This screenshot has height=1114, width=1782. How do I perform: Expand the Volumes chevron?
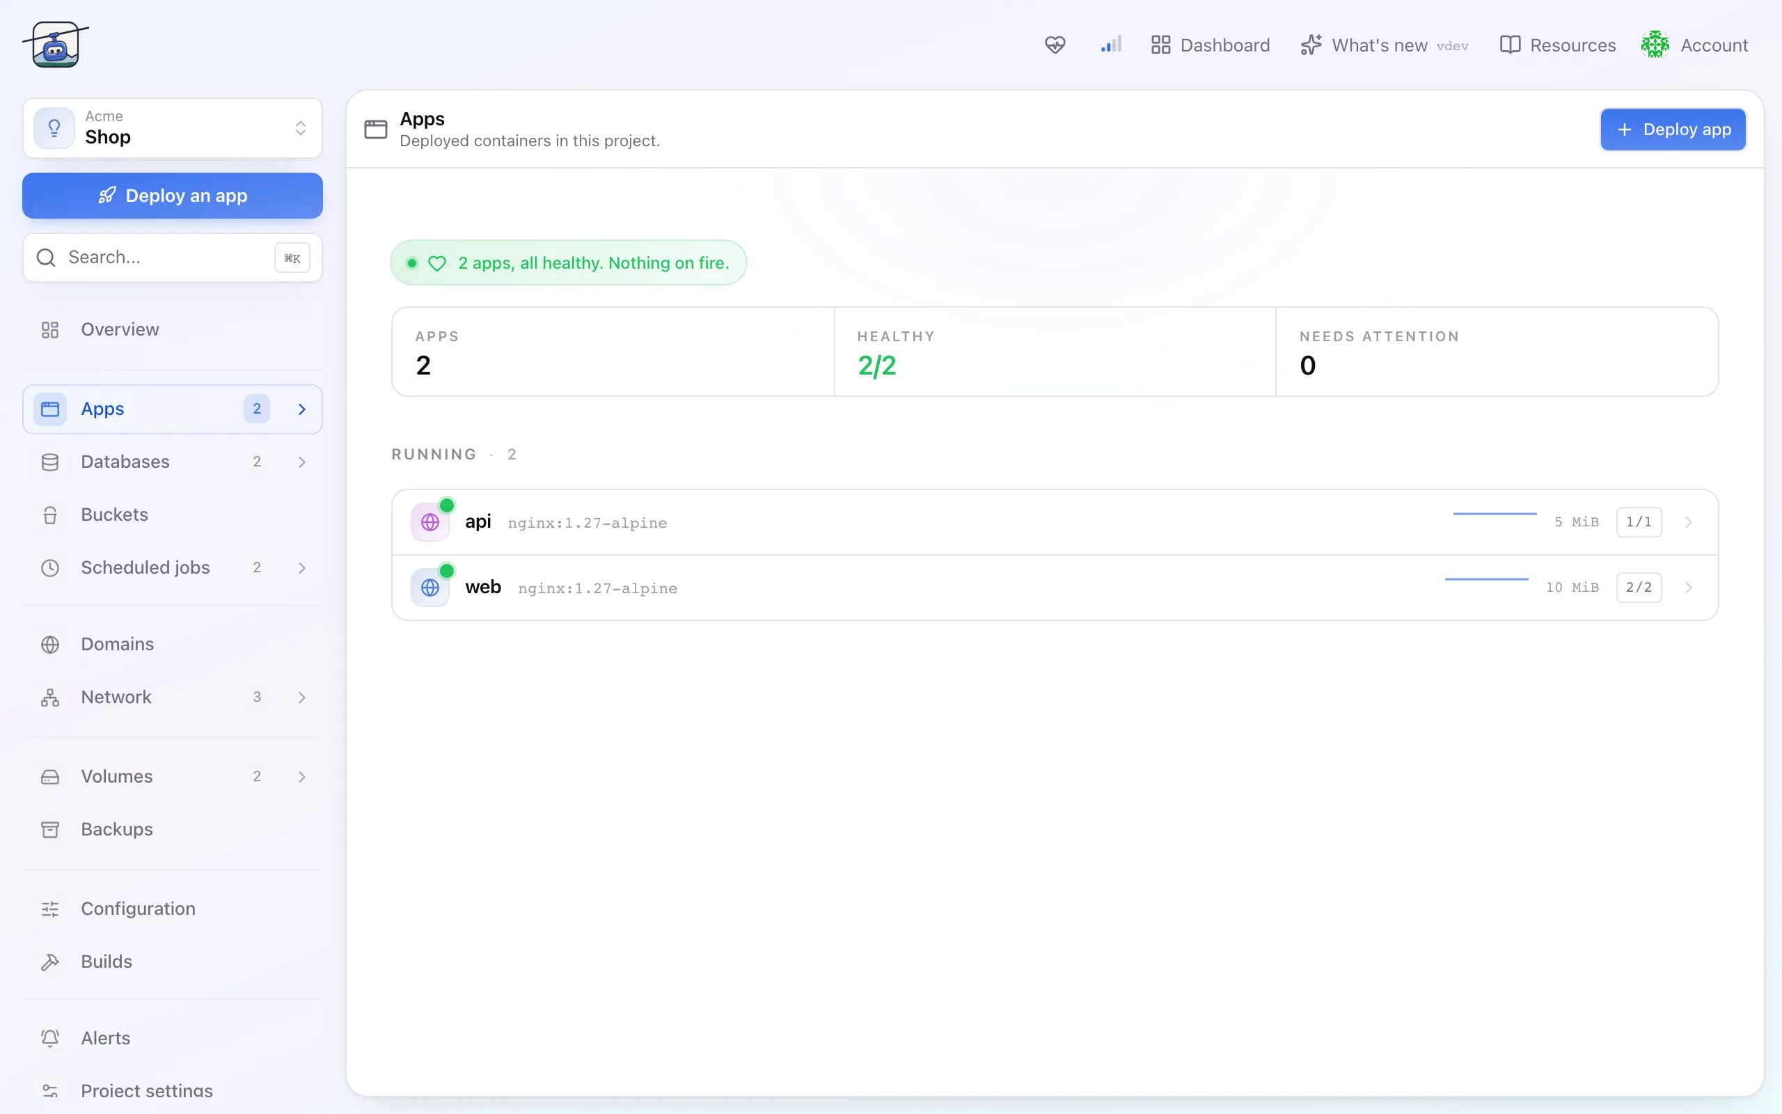(301, 776)
